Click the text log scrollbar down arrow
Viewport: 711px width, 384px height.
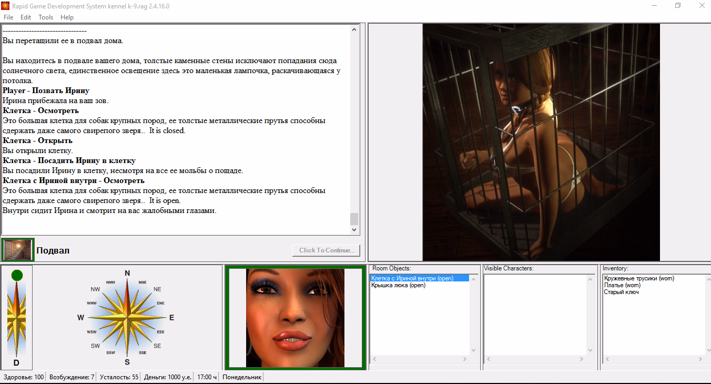click(354, 229)
